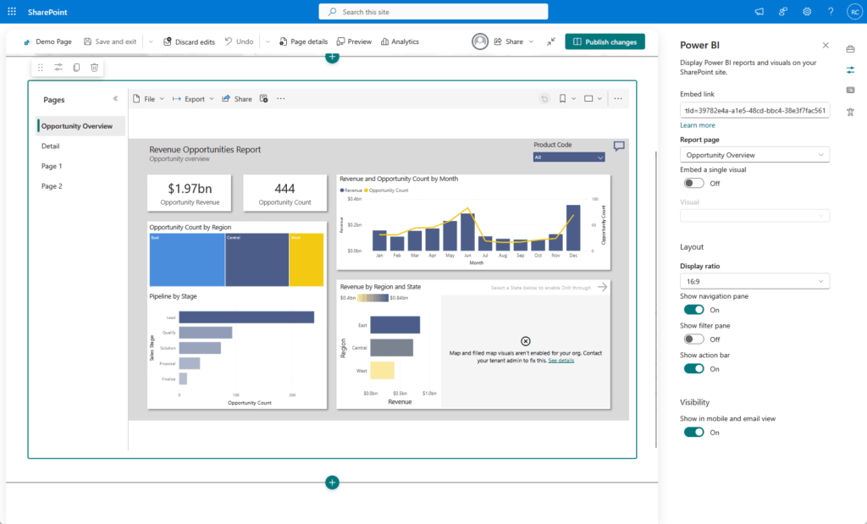Screen dimensions: 867x524
Task: Open the properties sliders icon on right rail
Action: [x=850, y=69]
